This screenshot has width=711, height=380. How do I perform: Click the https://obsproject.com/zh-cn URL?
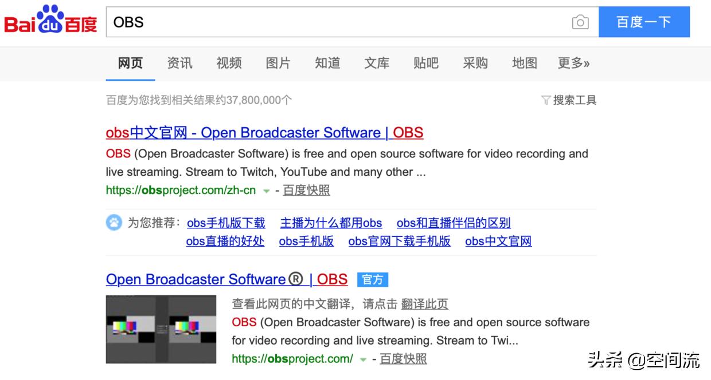click(181, 190)
